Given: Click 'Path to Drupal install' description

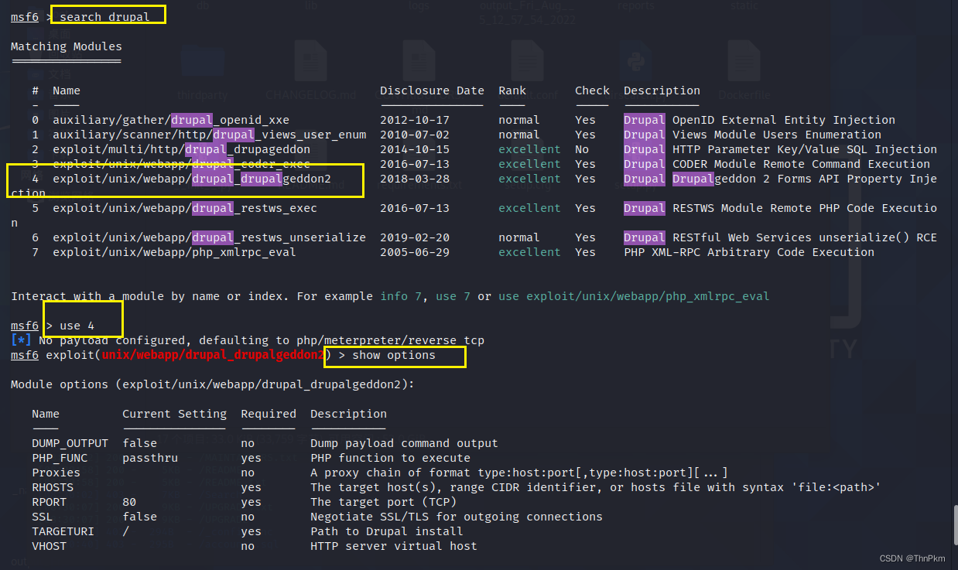Looking at the screenshot, I should [387, 531].
